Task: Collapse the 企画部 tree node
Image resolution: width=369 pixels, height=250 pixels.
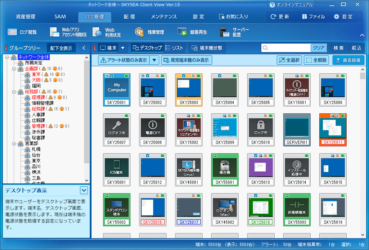Action: coord(14,69)
